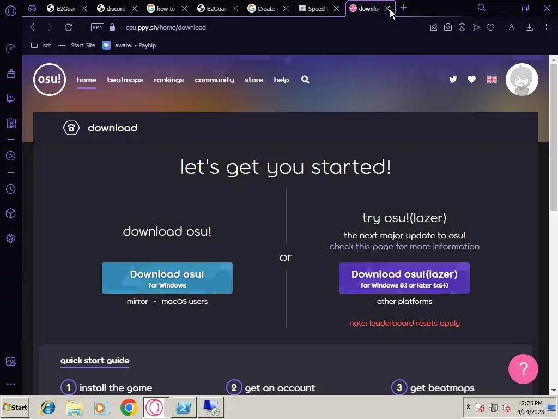Take a snapshot with camera icon
This screenshot has height=419, width=558.
coord(448,27)
